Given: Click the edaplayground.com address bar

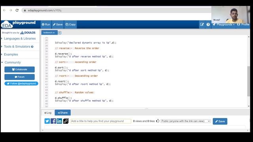Looking at the screenshot, I should 116,10.
